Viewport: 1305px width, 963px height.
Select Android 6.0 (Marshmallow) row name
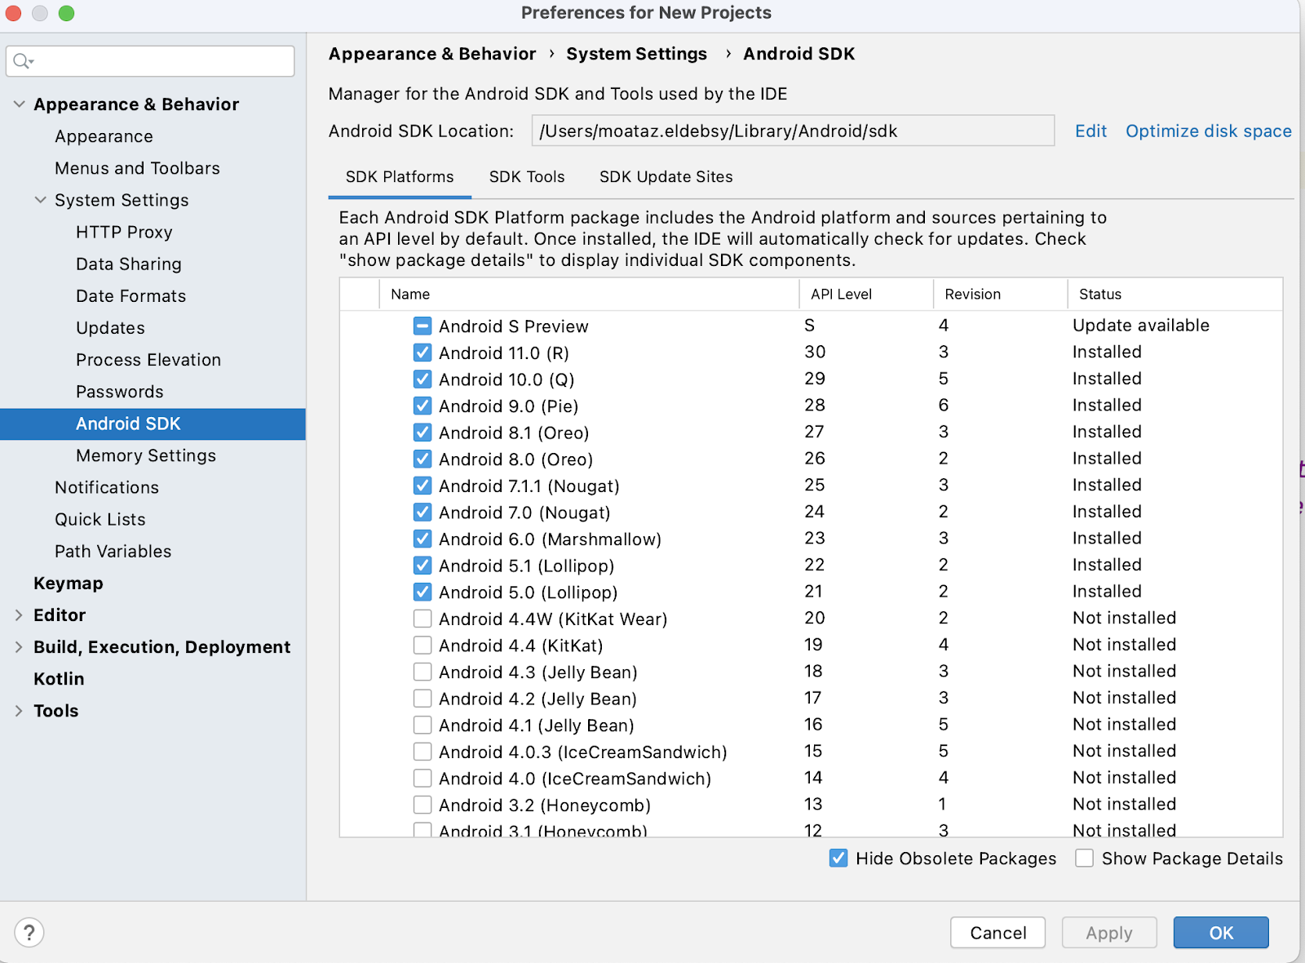click(551, 539)
